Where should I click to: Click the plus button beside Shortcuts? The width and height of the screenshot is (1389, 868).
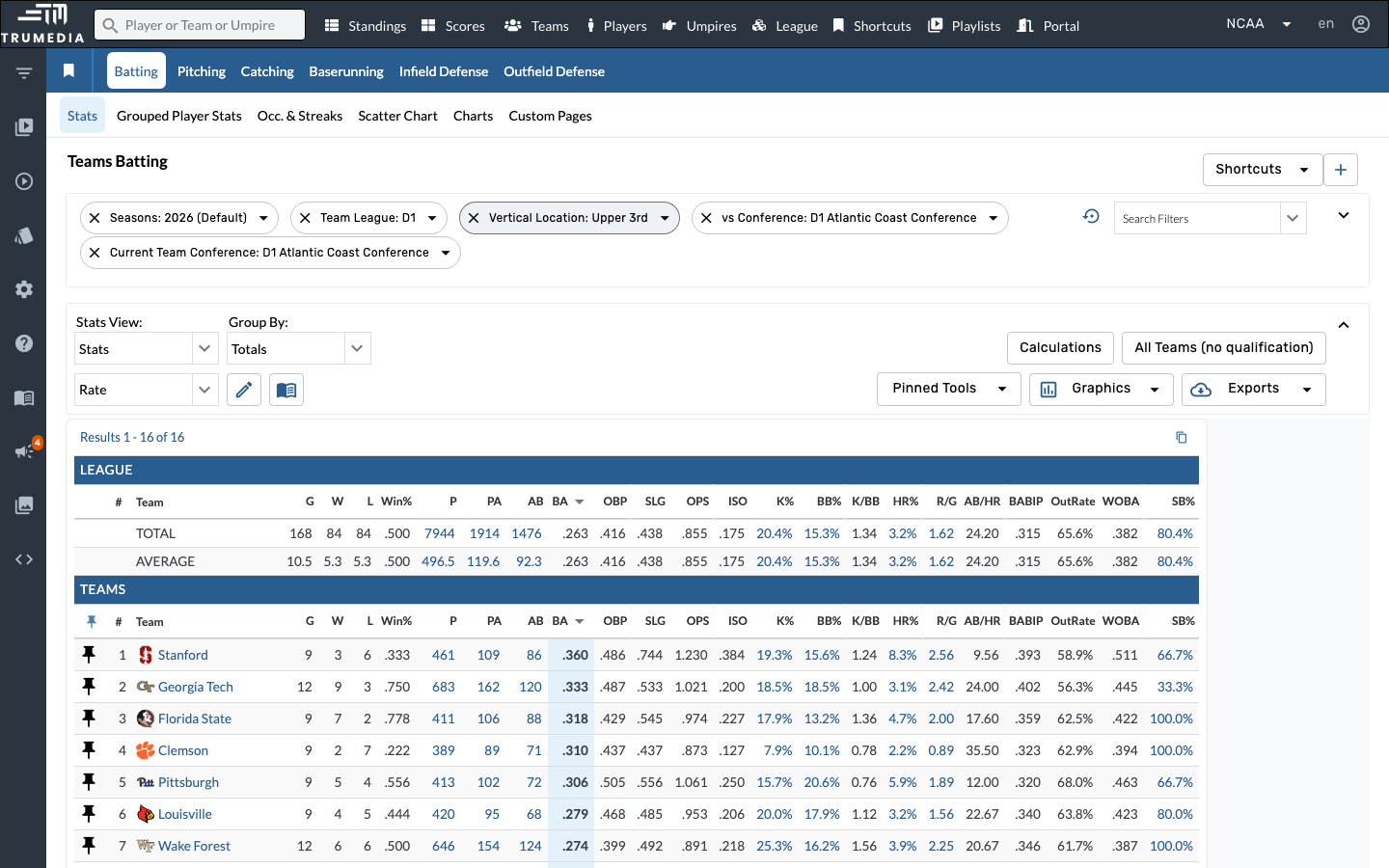coord(1341,170)
